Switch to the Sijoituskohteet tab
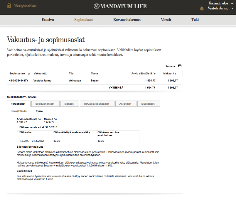The height and width of the screenshot is (200, 236). pyautogui.click(x=45, y=104)
